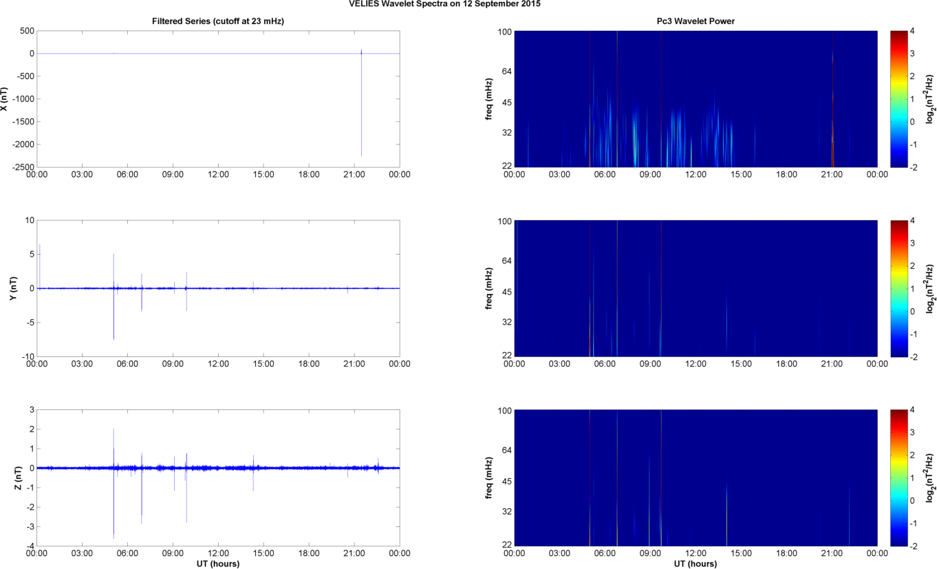Click the "-1500" tick on the X plot
937x569 pixels.
pos(23,122)
